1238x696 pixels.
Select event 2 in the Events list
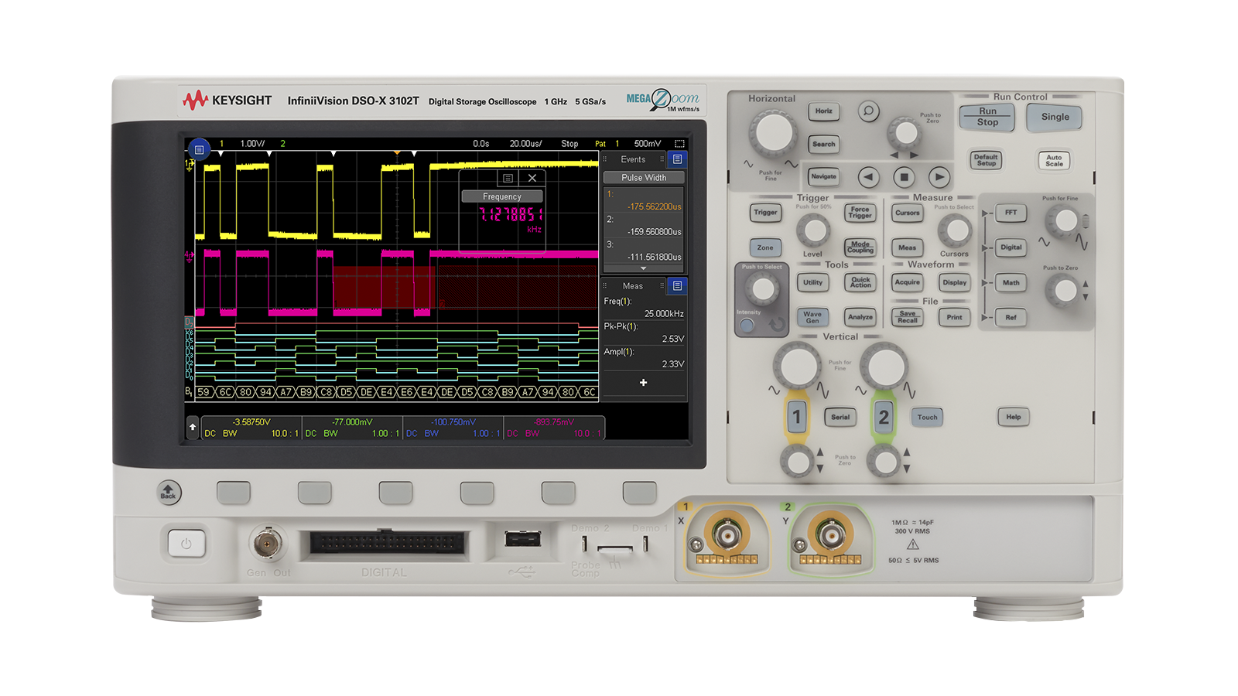point(644,224)
